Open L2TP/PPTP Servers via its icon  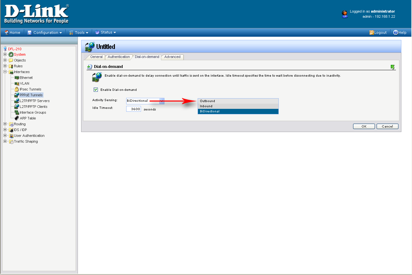pos(17,101)
